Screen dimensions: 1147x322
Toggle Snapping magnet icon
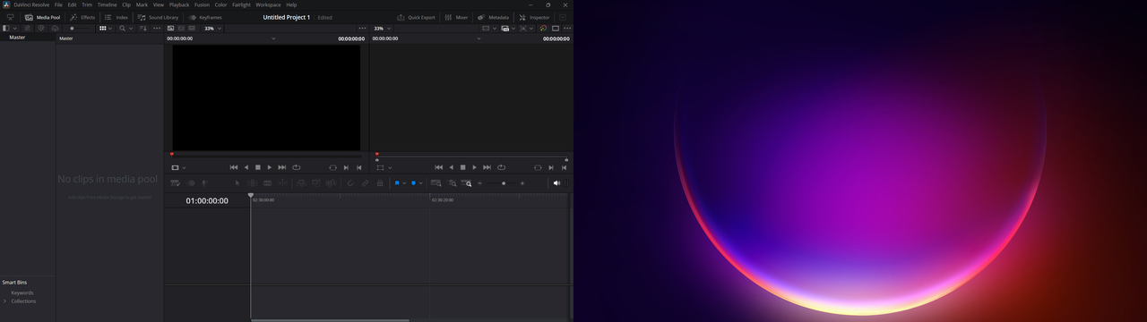pos(350,182)
